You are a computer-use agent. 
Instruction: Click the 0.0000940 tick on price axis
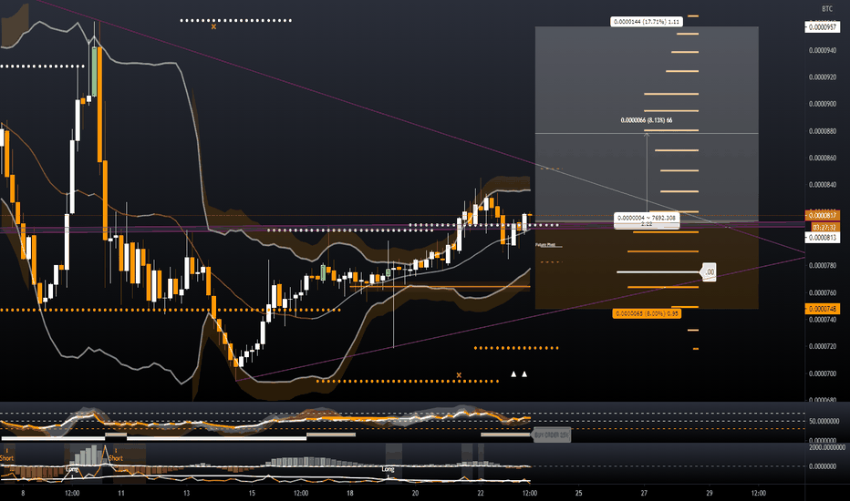click(823, 50)
